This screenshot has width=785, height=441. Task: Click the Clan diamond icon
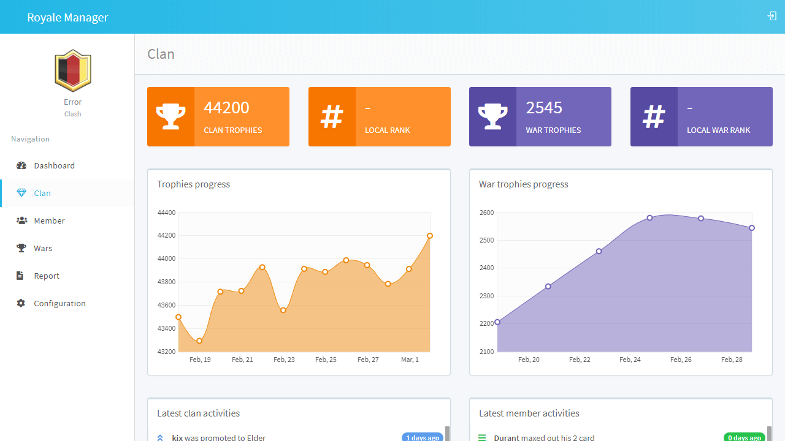[21, 193]
